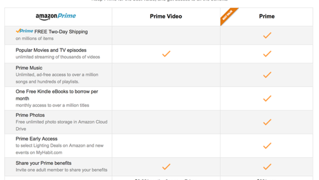The width and height of the screenshot is (319, 180).
Task: Click the amazon Prime logo
Action: pyautogui.click(x=56, y=16)
